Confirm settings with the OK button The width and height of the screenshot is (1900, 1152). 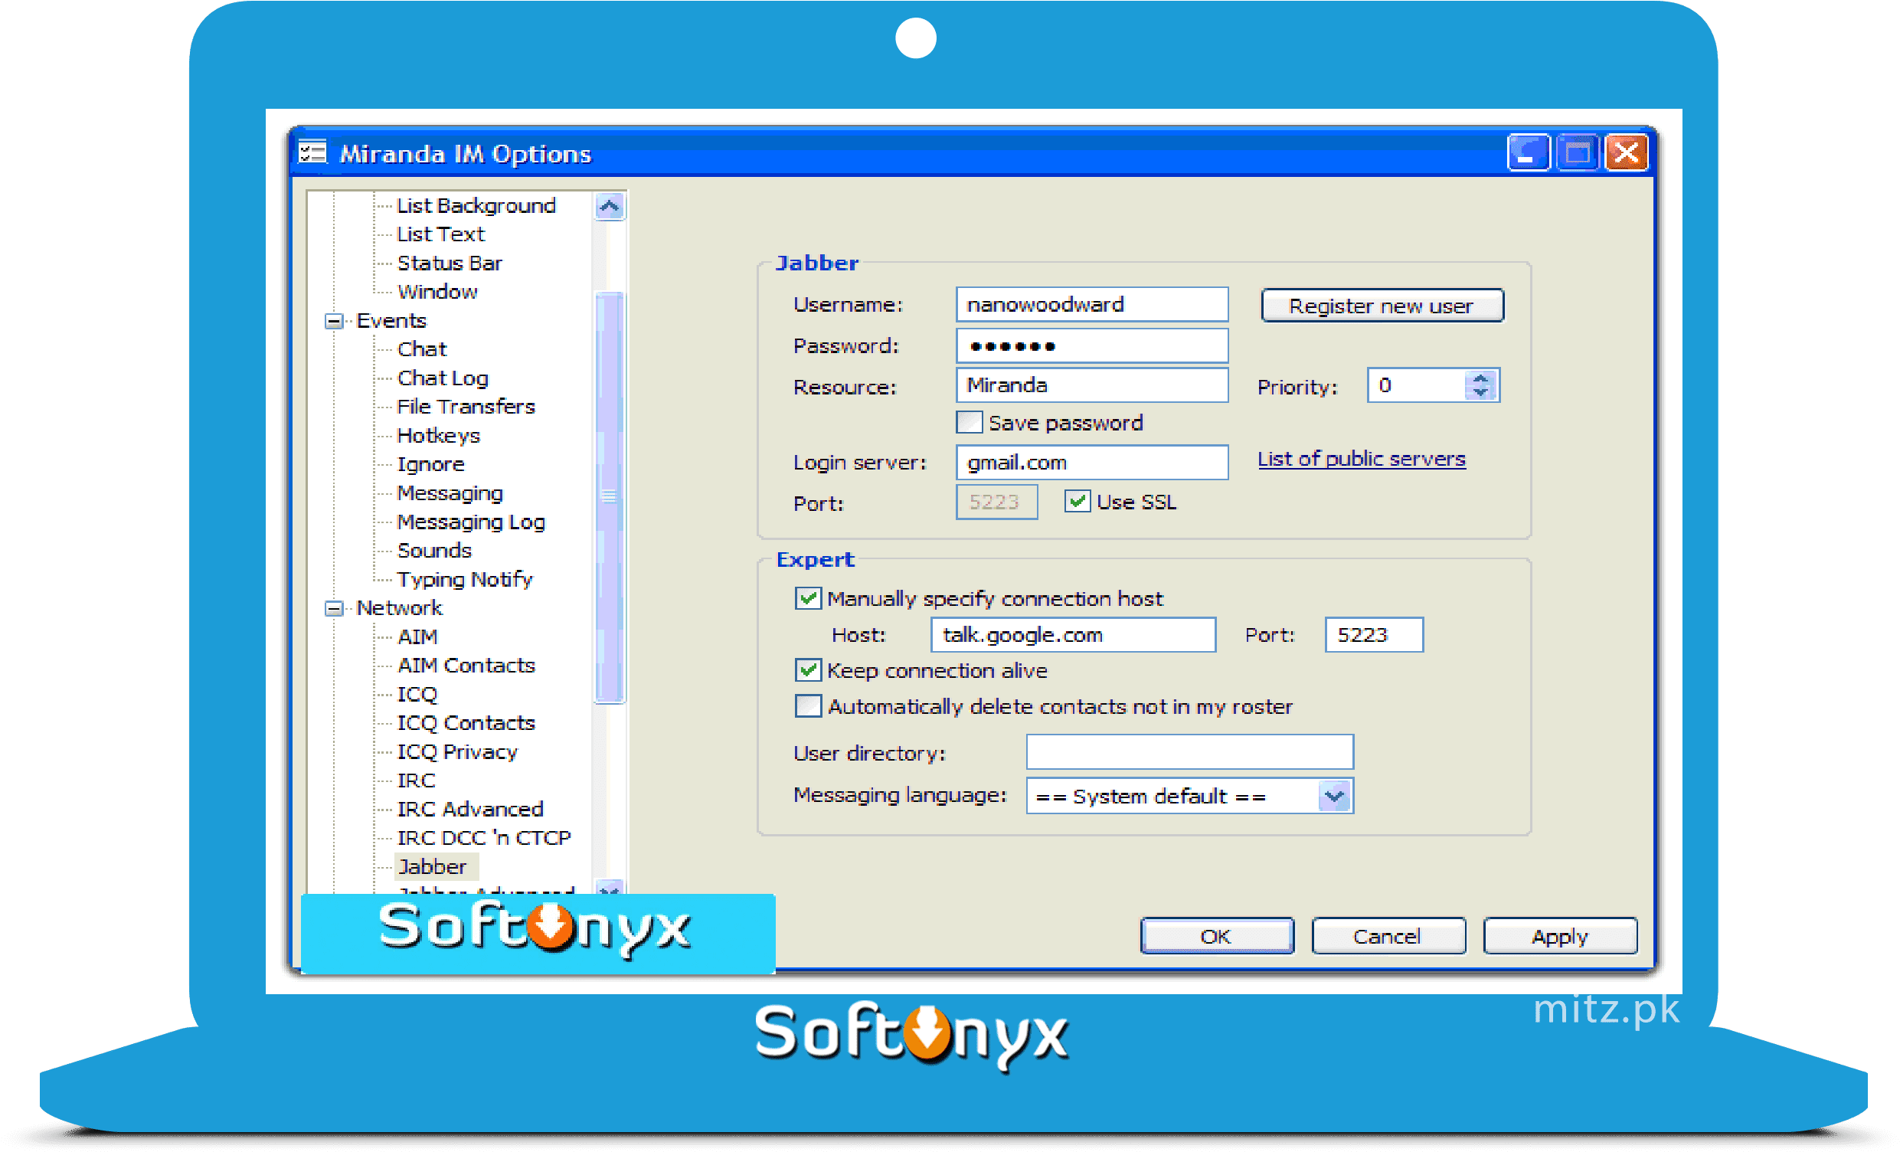coord(1217,936)
